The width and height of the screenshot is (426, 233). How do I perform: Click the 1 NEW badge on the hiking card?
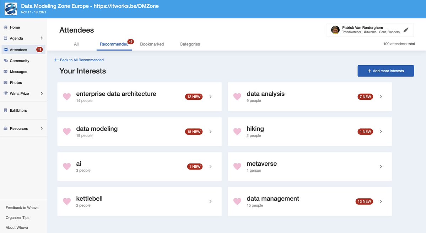click(x=365, y=132)
